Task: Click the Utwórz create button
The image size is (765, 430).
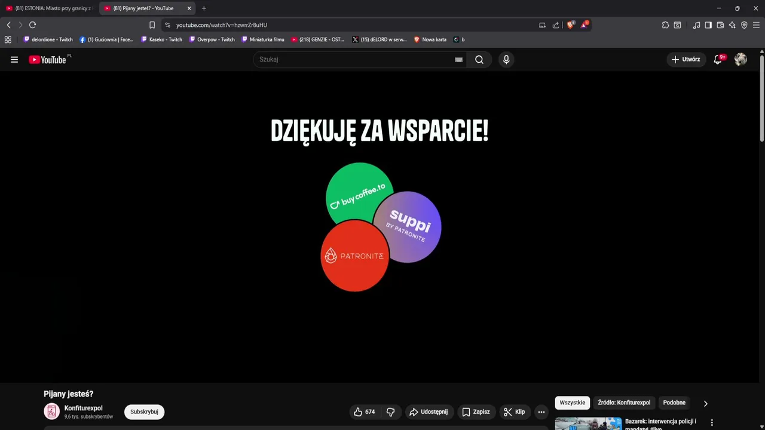Action: pos(686,60)
